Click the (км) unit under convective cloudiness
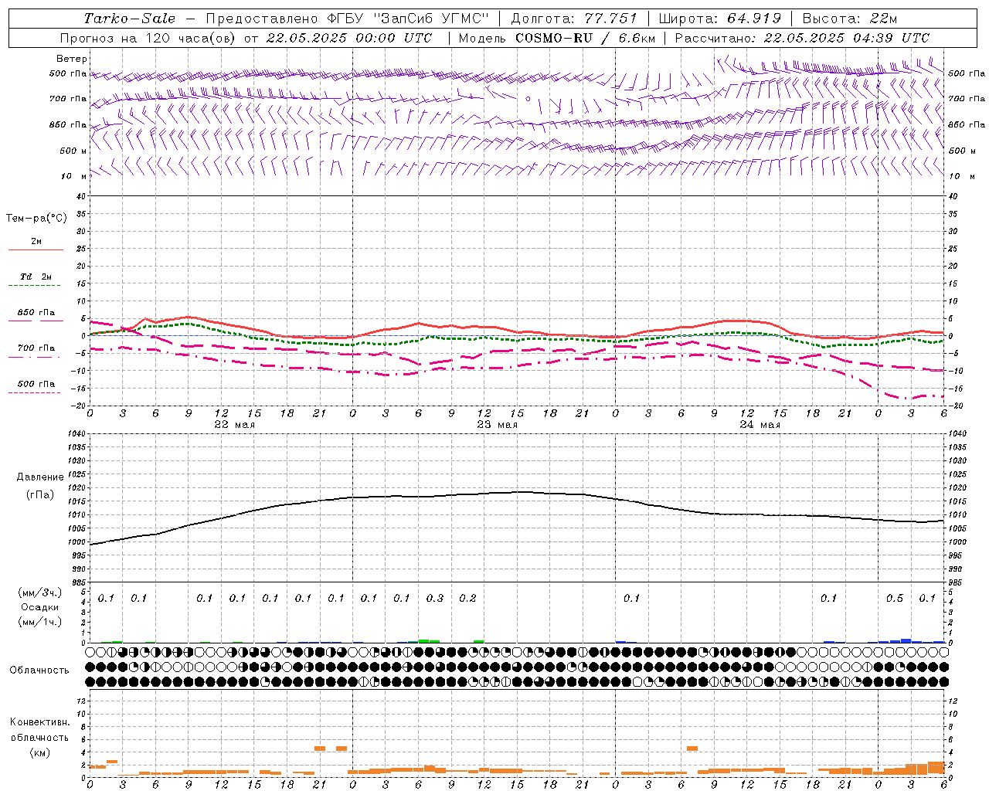Viewport: 989px width, 791px height. (40, 752)
